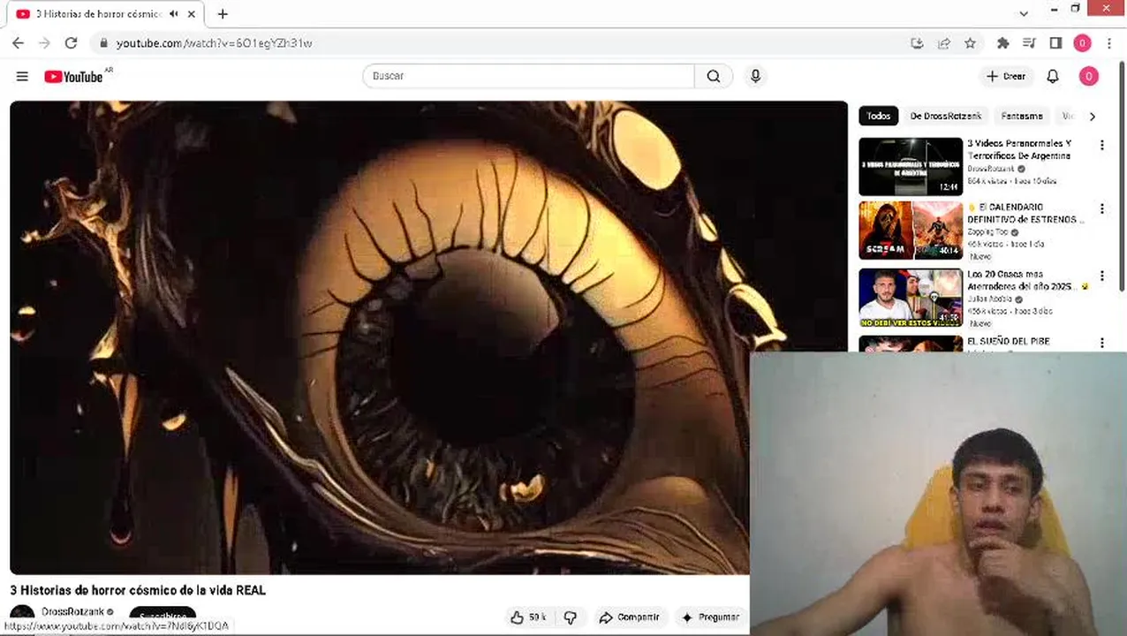1127x636 pixels.
Task: Click the video player area
Action: click(428, 337)
